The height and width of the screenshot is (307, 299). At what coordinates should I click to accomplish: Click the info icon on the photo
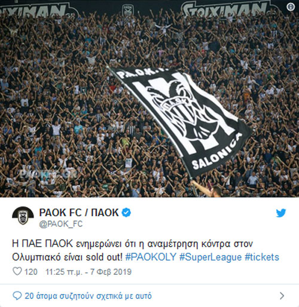click(x=291, y=7)
